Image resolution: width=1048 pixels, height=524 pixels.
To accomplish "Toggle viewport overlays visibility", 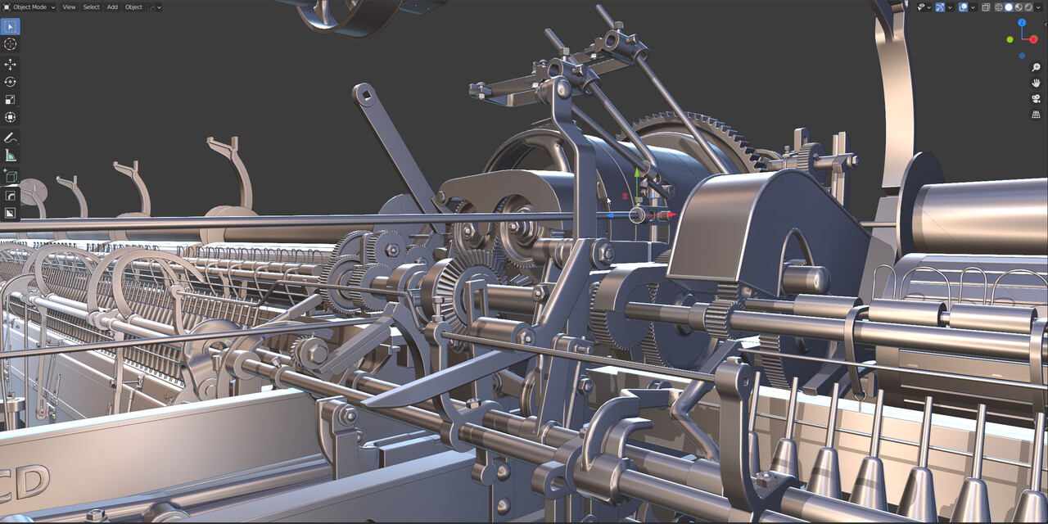I will click(963, 7).
